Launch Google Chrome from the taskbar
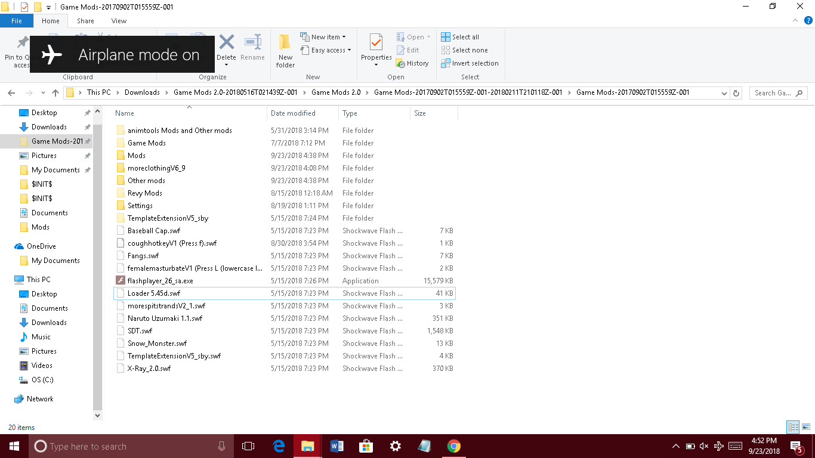The height and width of the screenshot is (458, 815). [x=454, y=446]
